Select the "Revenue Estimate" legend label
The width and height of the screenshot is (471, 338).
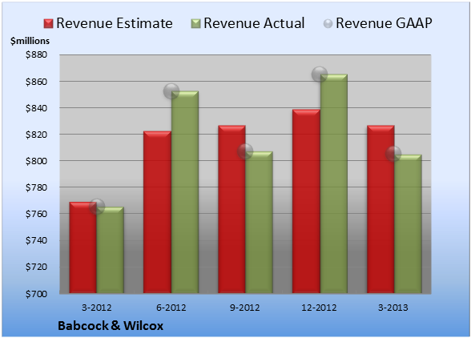115,23
